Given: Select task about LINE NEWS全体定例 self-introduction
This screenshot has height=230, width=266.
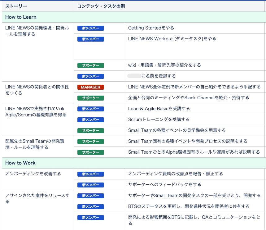Looking at the screenshot, I should [x=194, y=87].
